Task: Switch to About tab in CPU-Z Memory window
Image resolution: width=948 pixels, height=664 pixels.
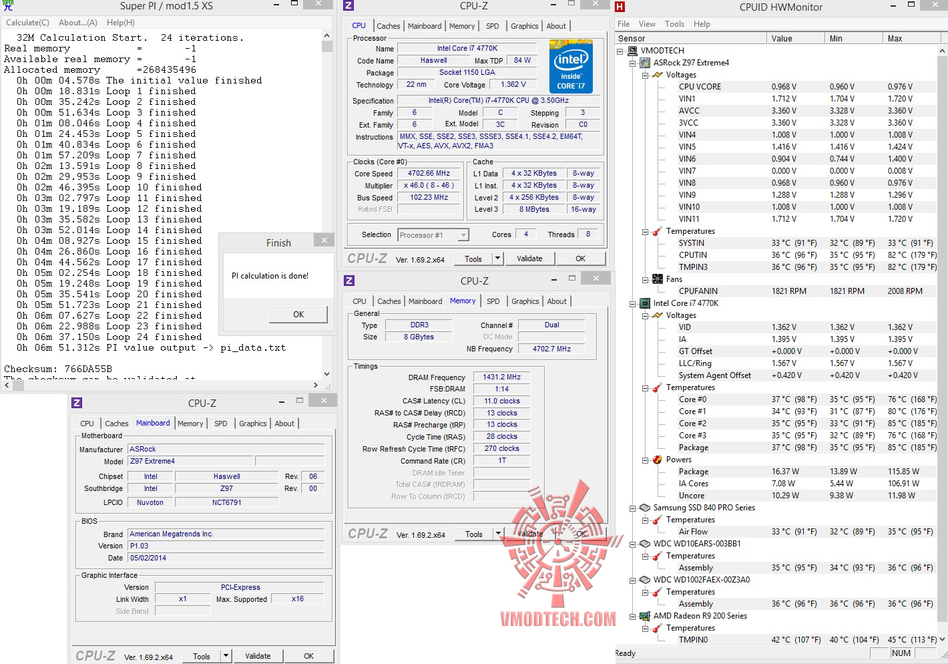Action: coord(557,301)
